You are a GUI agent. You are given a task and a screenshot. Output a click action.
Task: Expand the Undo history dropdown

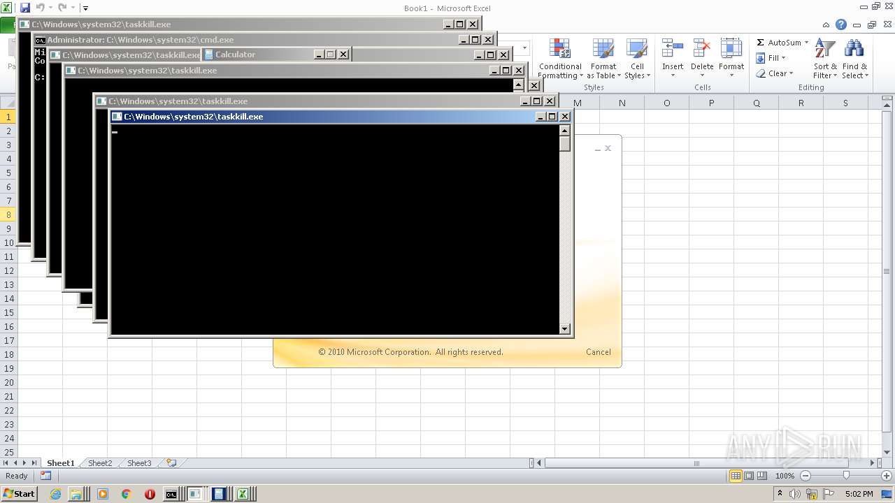tap(50, 8)
